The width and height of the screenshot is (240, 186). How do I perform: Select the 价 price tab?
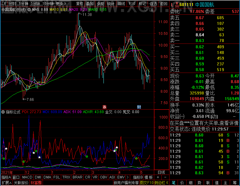pos(182,183)
